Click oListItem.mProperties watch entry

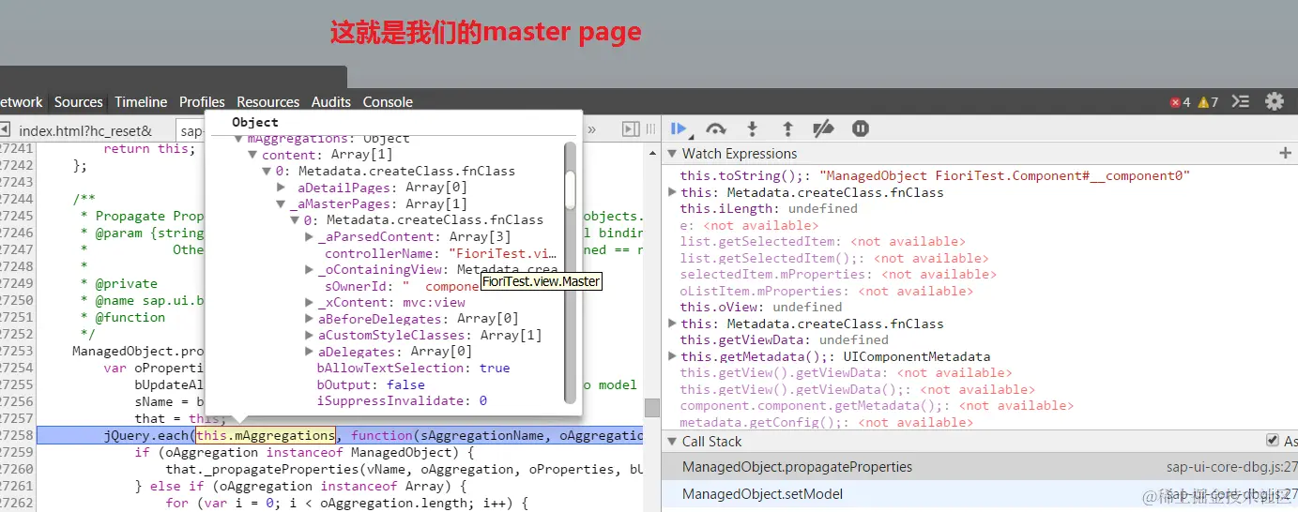[x=825, y=291]
